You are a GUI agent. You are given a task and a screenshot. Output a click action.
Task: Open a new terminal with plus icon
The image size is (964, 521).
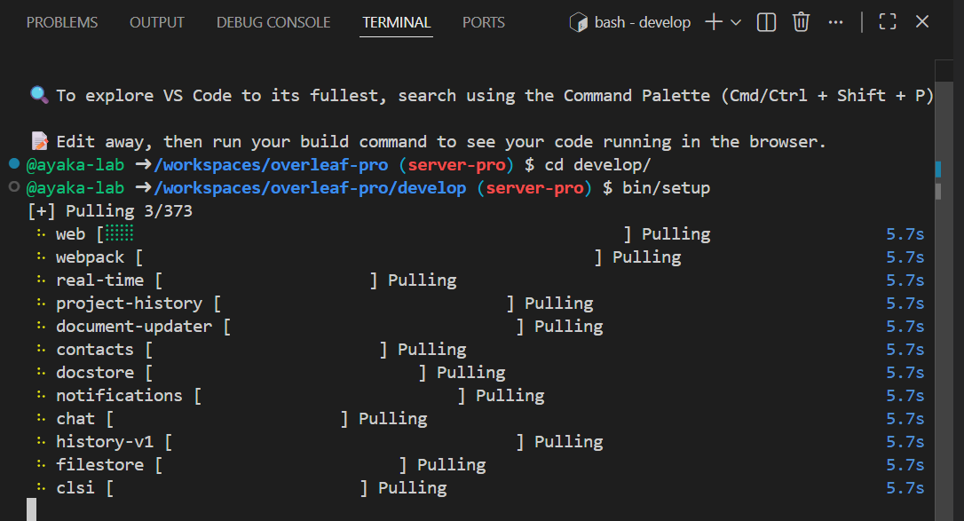713,22
